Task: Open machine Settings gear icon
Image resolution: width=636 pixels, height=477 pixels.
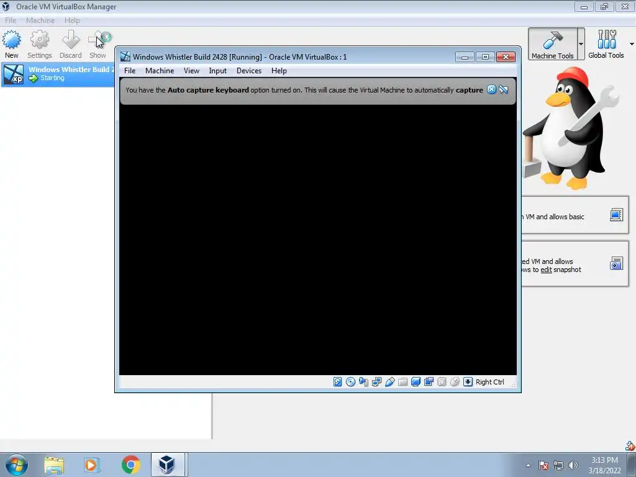Action: pyautogui.click(x=39, y=40)
